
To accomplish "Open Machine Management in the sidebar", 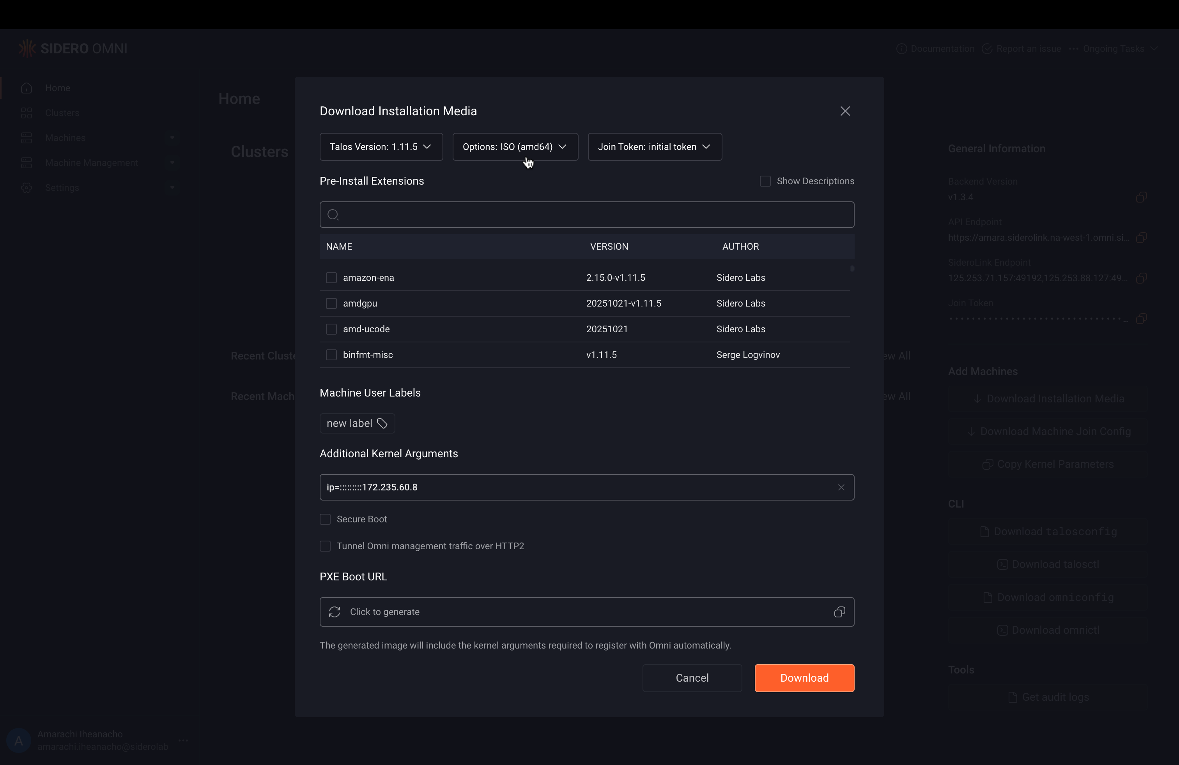I will coord(91,163).
